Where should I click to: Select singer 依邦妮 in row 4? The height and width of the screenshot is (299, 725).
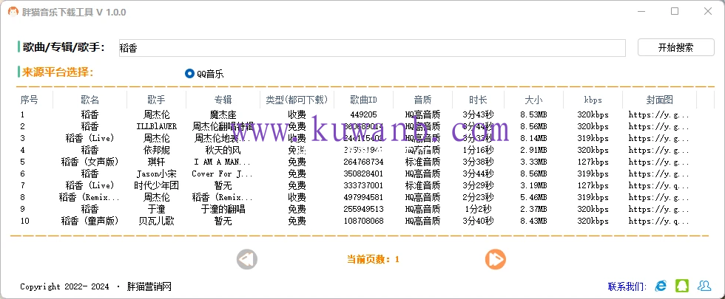156,150
